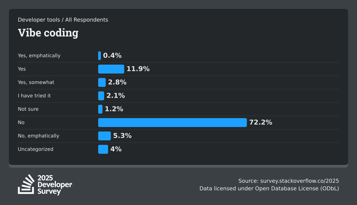357x205 pixels.
Task: Select the "No, emphatically" bar
Action: click(104, 136)
